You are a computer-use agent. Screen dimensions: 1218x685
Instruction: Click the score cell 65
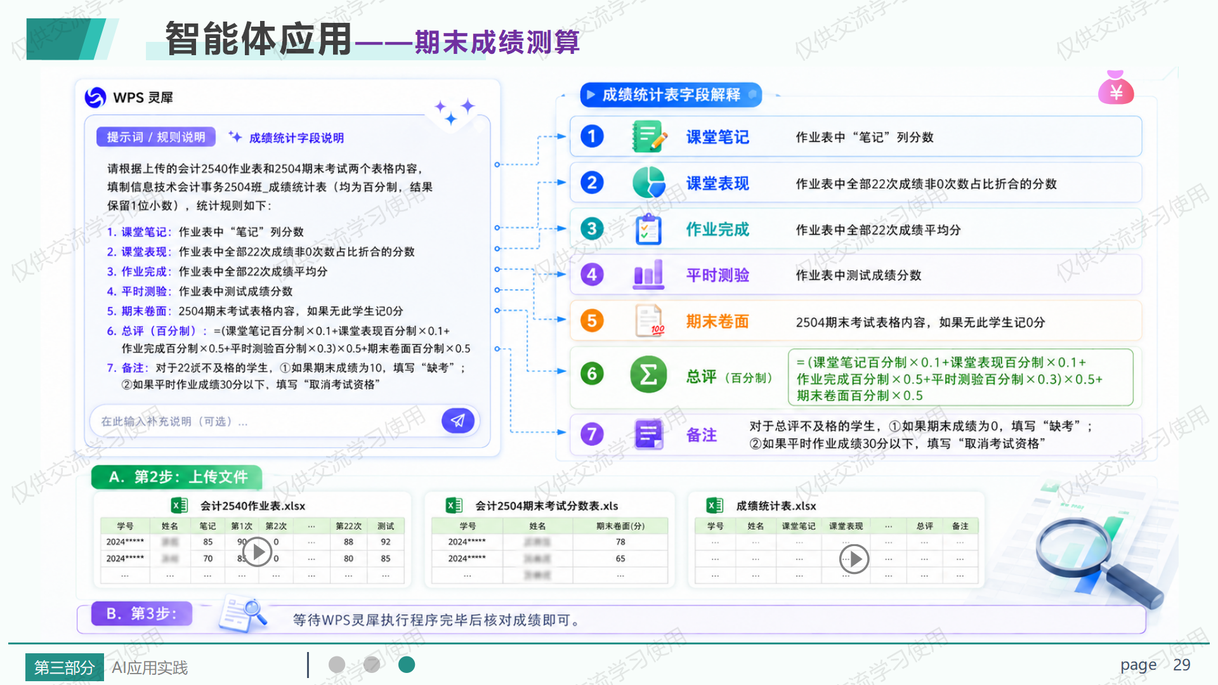[x=620, y=559]
